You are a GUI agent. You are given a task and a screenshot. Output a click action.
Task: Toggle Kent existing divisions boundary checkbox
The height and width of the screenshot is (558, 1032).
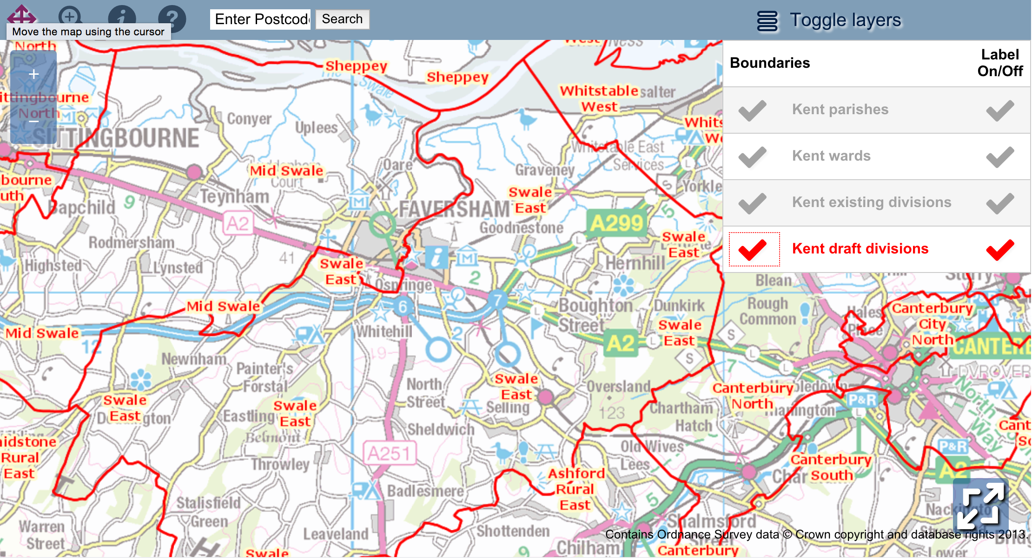[753, 203]
